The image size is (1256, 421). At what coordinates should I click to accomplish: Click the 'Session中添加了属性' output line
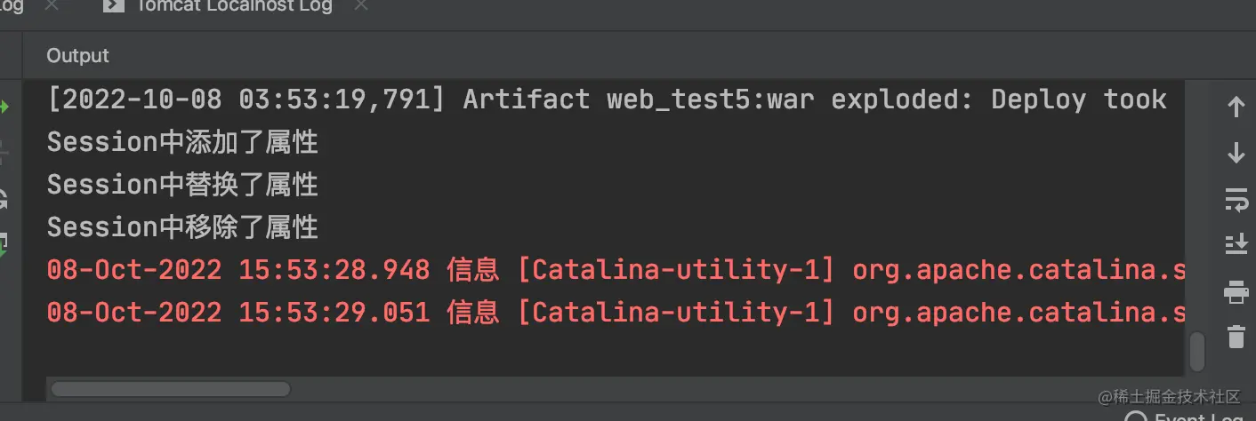coord(182,142)
